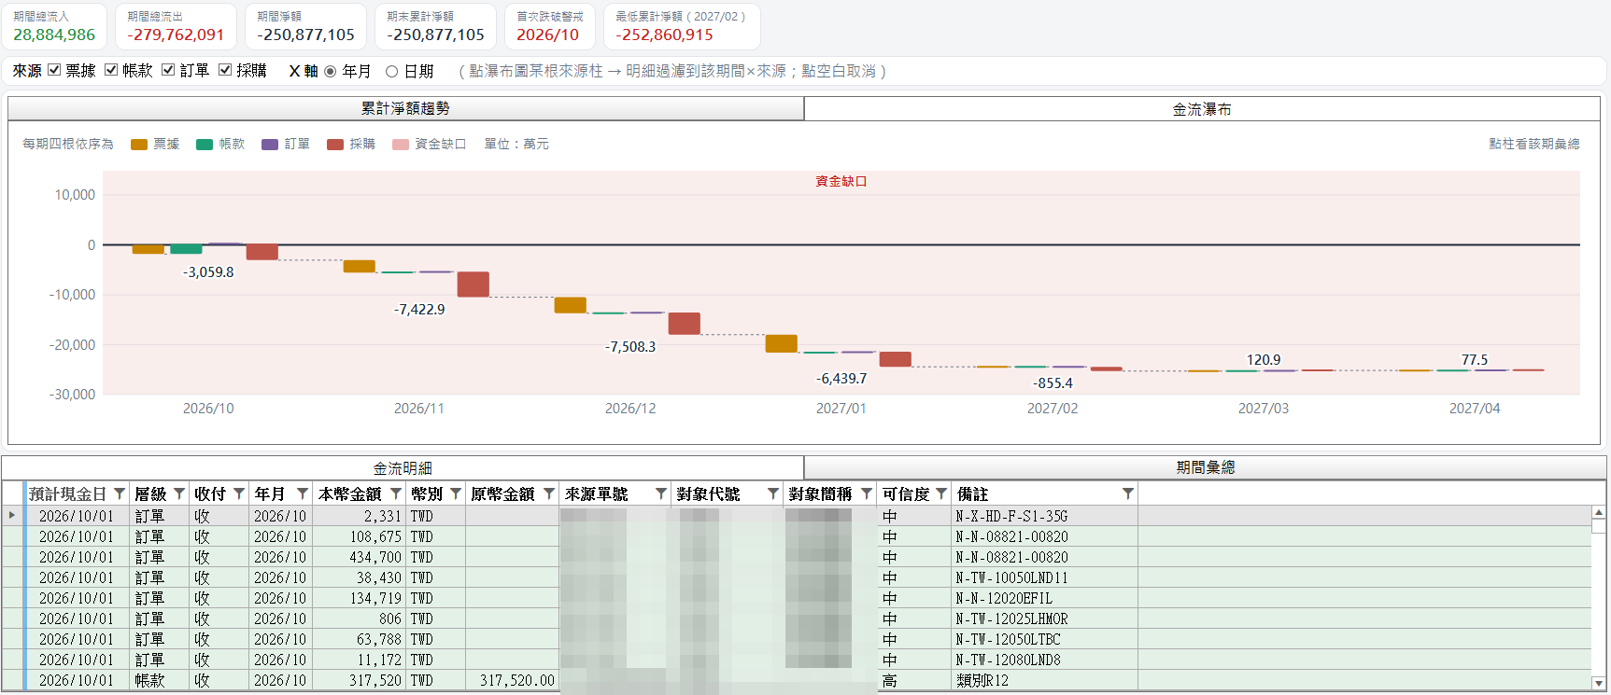This screenshot has height=695, width=1611.
Task: Select 年月 X-axis radio button
Action: (330, 71)
